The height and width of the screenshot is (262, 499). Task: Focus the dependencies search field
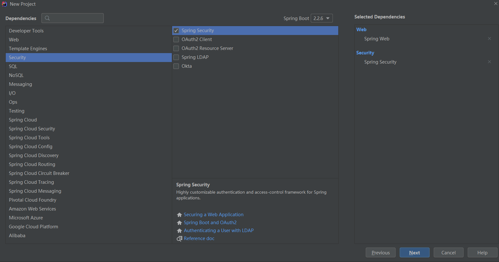(x=72, y=18)
